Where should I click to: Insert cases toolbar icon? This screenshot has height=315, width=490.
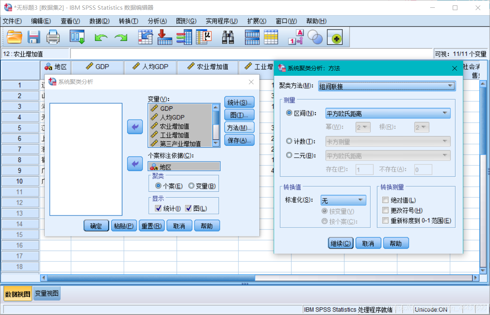252,37
